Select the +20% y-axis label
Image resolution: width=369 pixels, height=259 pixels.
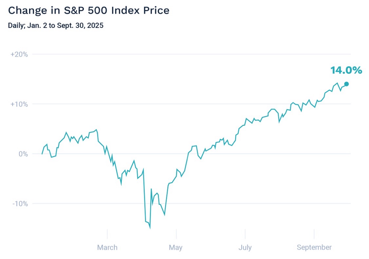click(19, 54)
